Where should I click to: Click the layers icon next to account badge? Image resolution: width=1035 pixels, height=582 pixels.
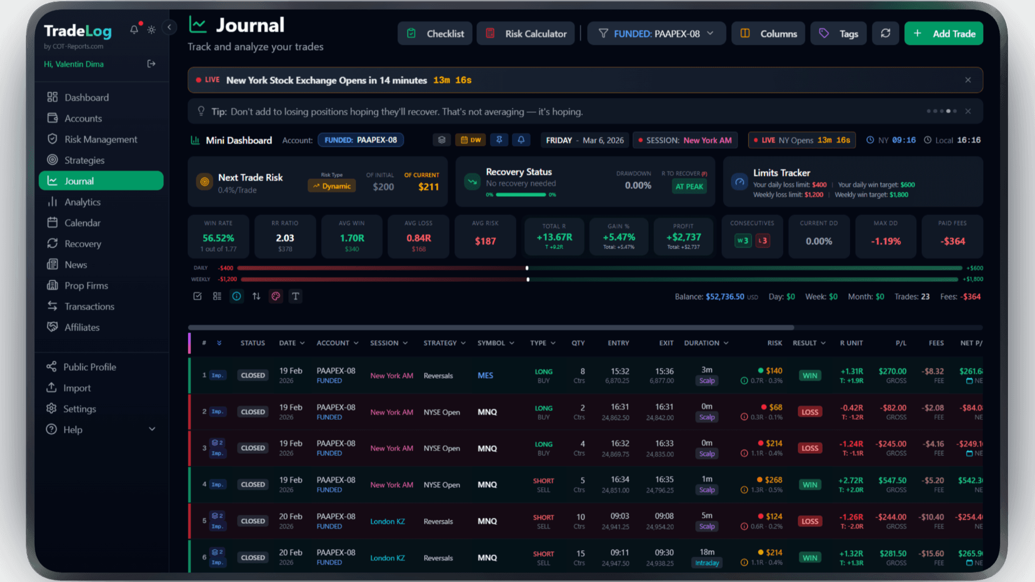coord(441,140)
